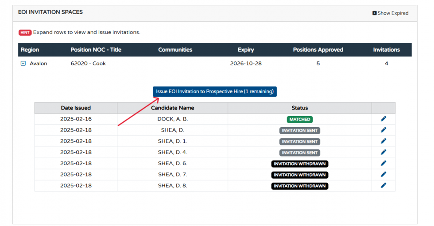Click expiry date 2026-10-28
This screenshot has width=434, height=226.
[x=246, y=64]
